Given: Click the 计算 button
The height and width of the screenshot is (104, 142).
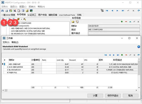Looking at the screenshot, I should (x=95, y=95).
